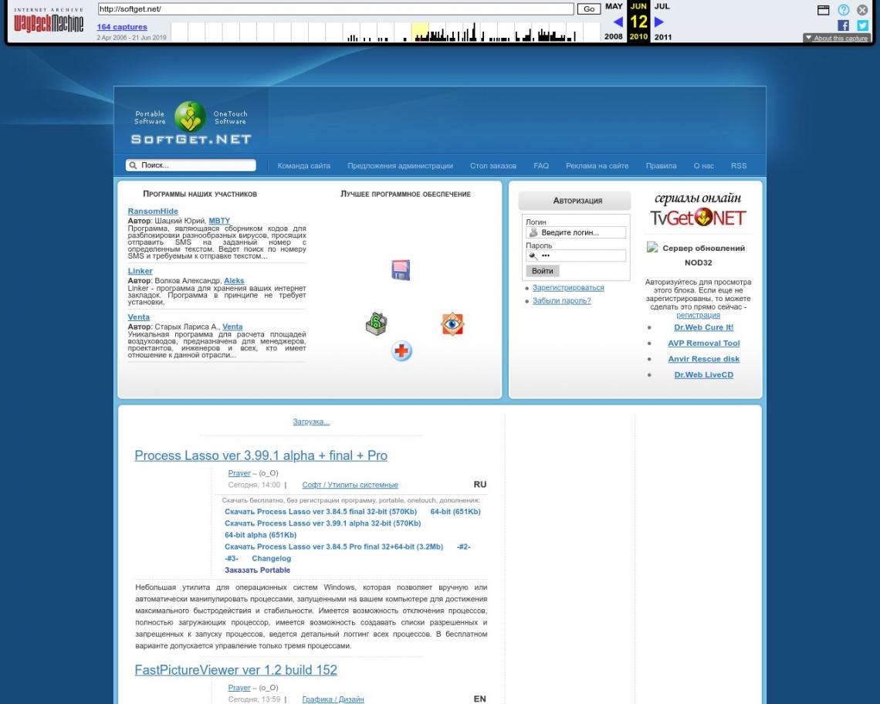Select the JUL capture month
Image resolution: width=880 pixels, height=704 pixels.
click(662, 6)
